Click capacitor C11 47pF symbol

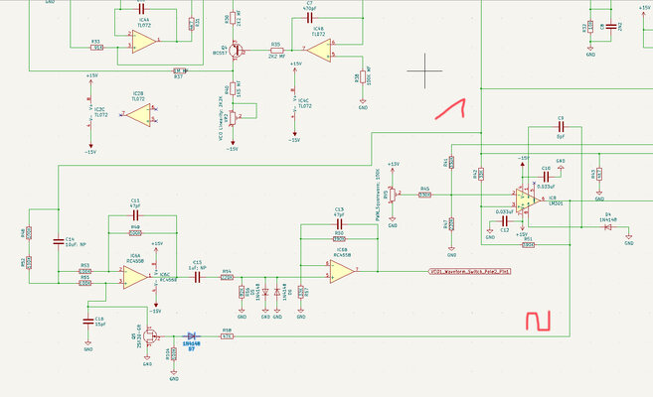pos(135,215)
